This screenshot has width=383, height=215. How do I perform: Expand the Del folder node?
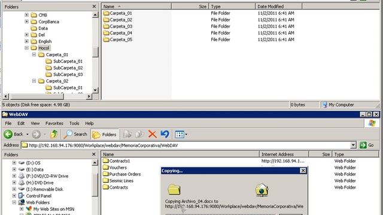[26, 35]
